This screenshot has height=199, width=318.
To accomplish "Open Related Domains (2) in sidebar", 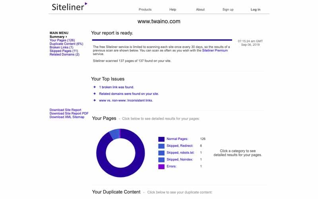I will click(64, 55).
